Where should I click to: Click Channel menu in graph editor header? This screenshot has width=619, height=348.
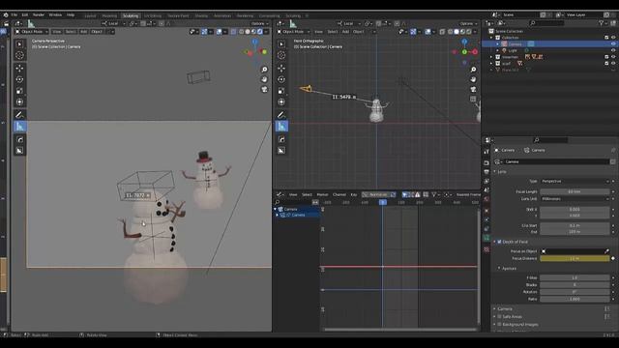(x=339, y=194)
